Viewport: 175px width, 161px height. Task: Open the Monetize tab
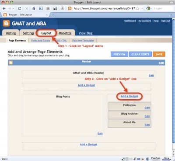[65, 33]
